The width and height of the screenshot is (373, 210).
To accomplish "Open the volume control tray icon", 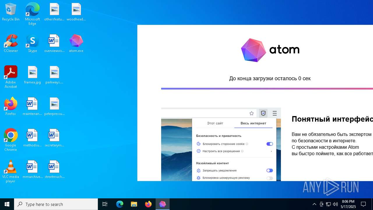I will [335, 204].
